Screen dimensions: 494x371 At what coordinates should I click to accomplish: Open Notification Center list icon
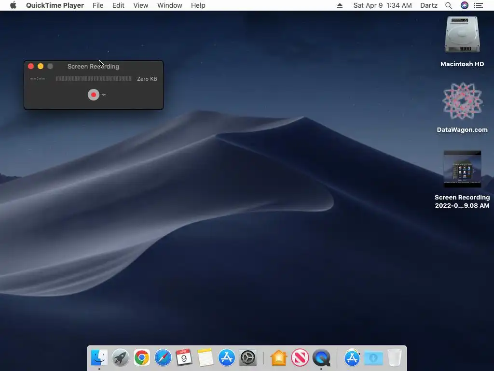[x=479, y=5]
